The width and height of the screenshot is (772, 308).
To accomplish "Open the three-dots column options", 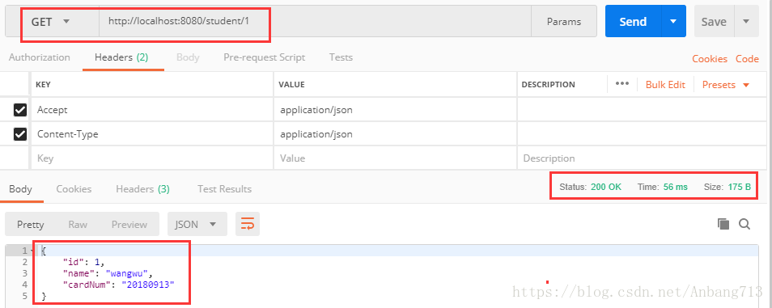I will pyautogui.click(x=622, y=84).
